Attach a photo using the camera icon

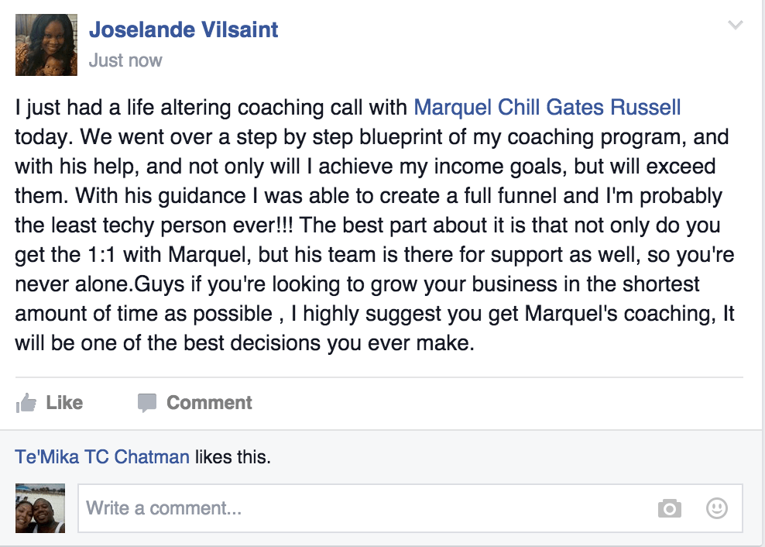tap(670, 508)
